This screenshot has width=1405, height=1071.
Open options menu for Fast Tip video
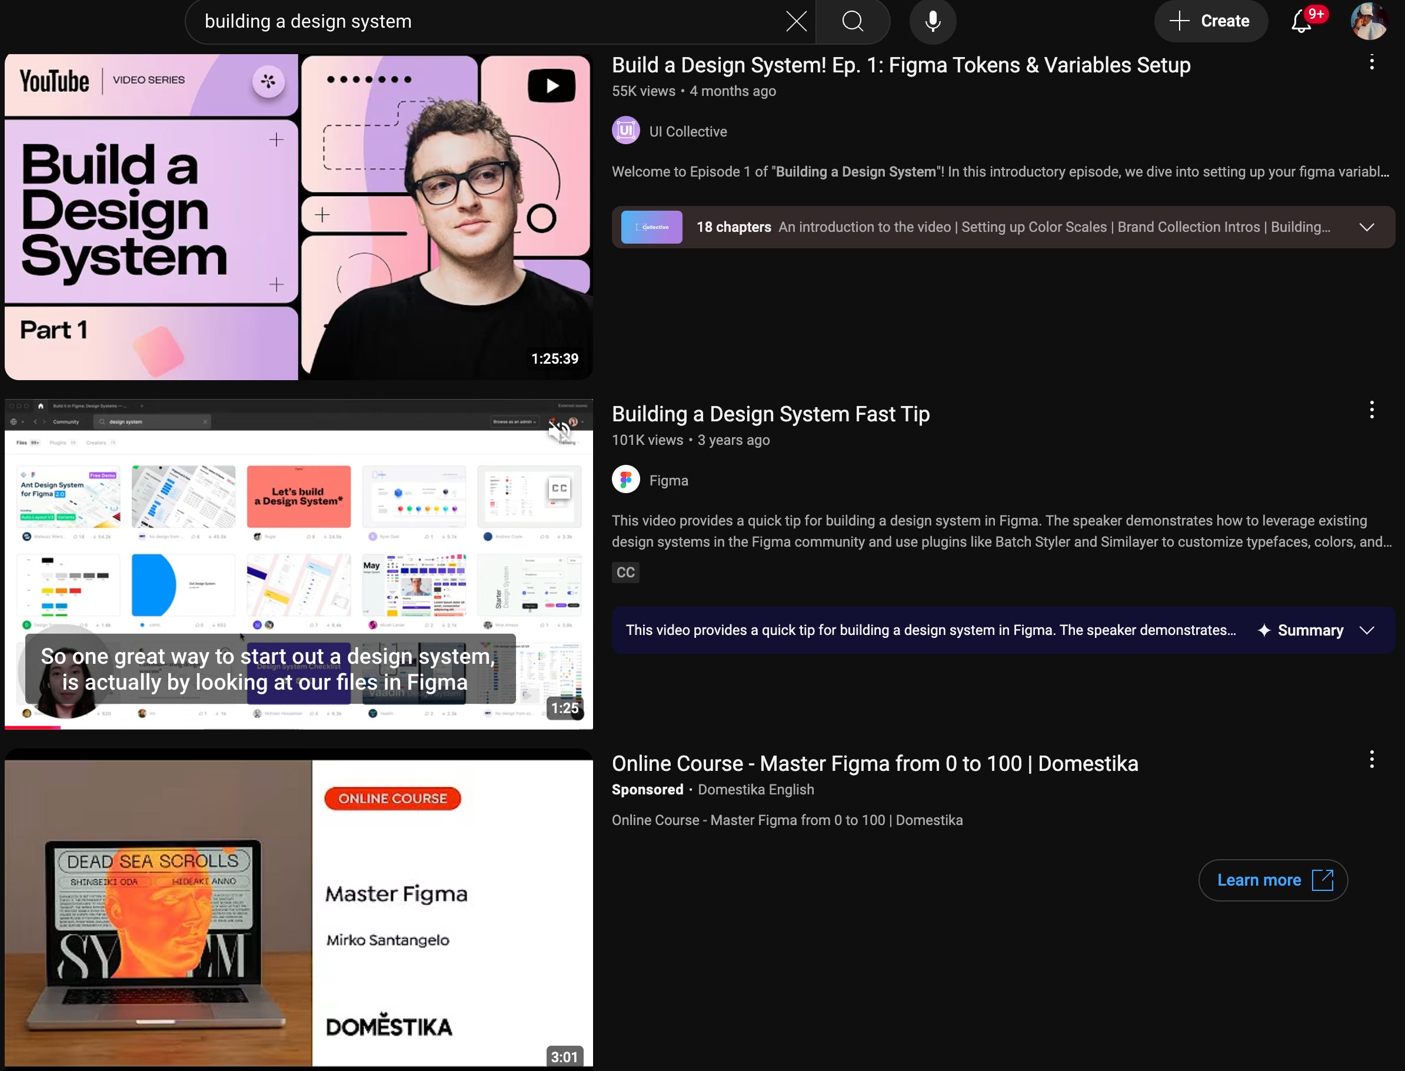click(1371, 410)
